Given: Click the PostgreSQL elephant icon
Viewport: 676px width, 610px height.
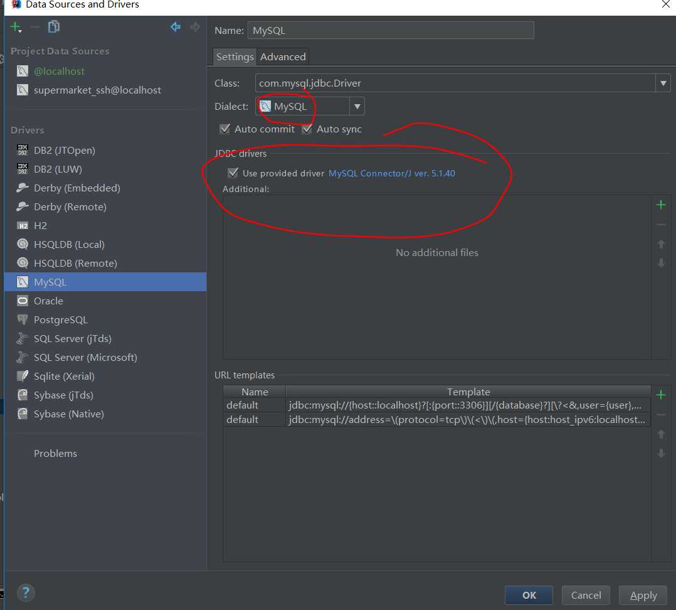Looking at the screenshot, I should point(23,319).
